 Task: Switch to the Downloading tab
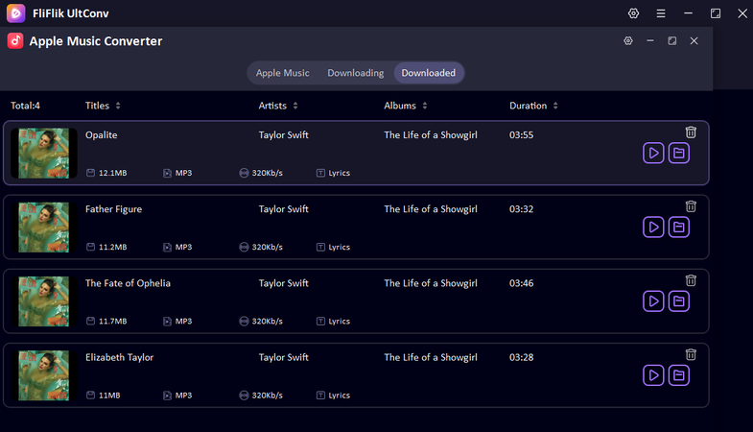pyautogui.click(x=355, y=73)
